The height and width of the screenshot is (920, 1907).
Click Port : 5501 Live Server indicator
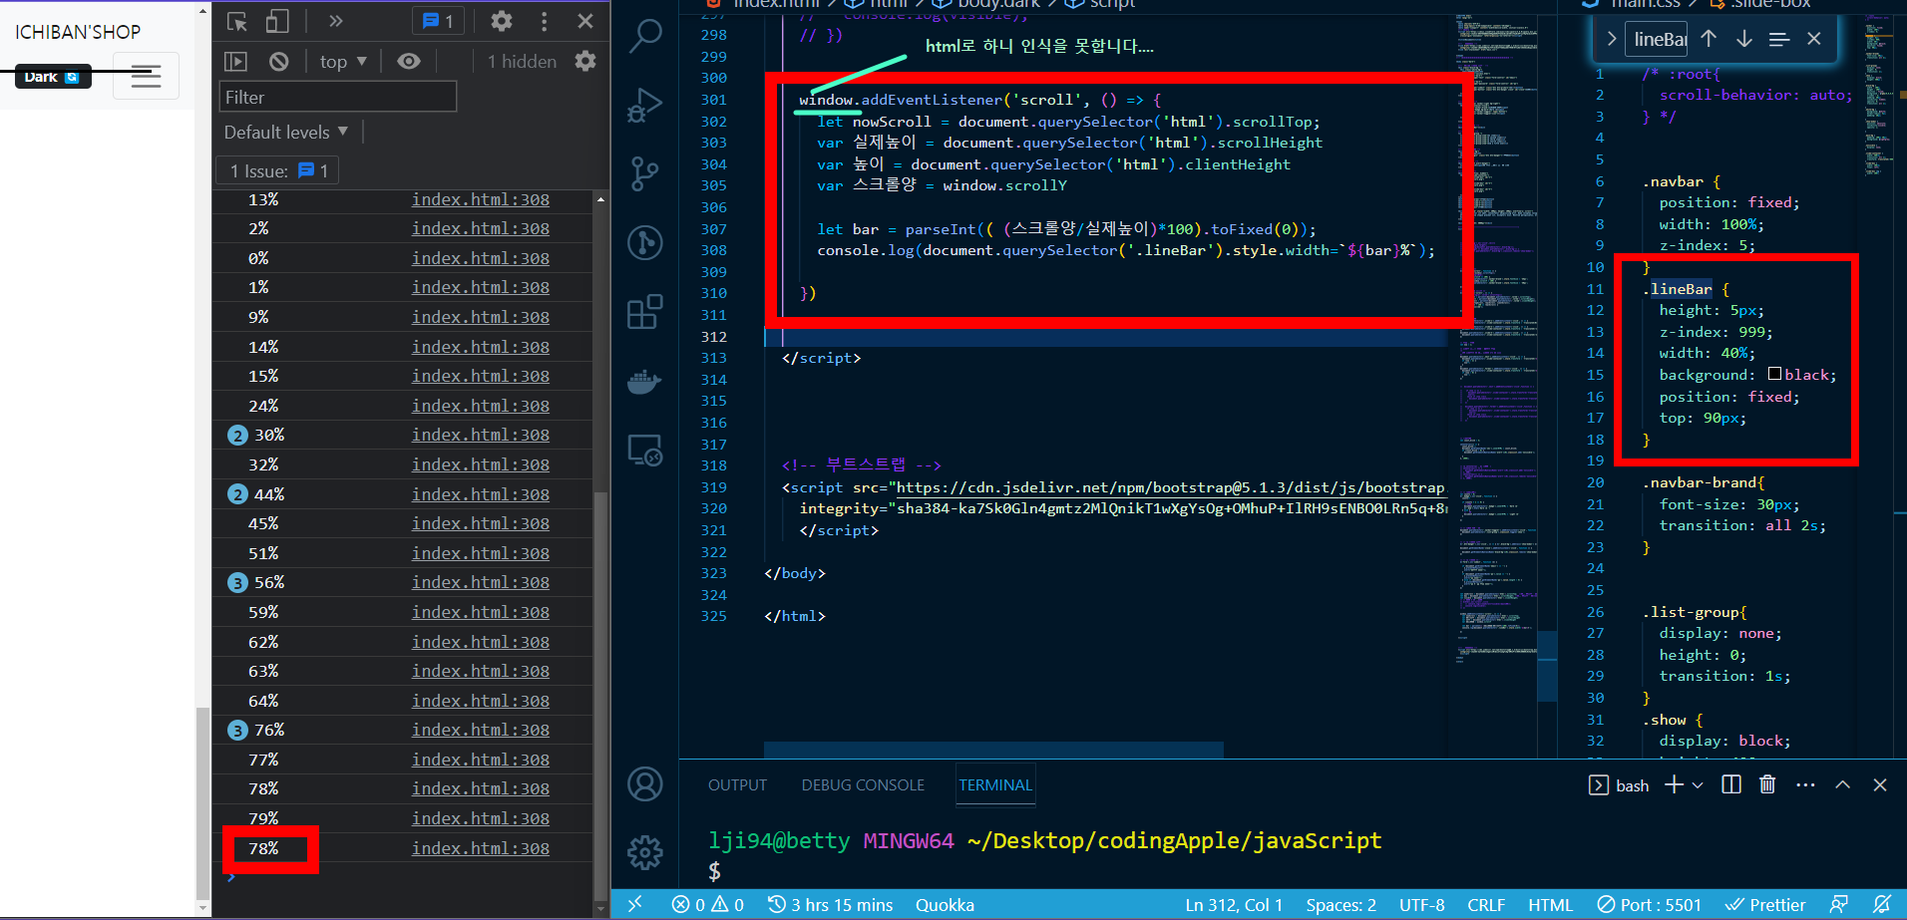(x=1649, y=904)
